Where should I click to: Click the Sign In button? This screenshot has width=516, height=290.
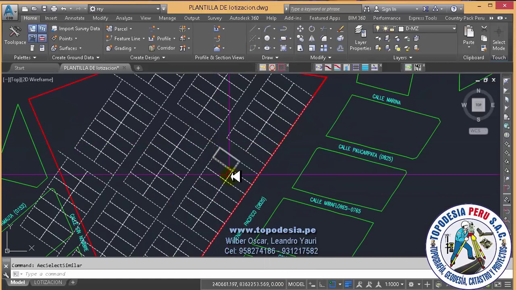389,9
